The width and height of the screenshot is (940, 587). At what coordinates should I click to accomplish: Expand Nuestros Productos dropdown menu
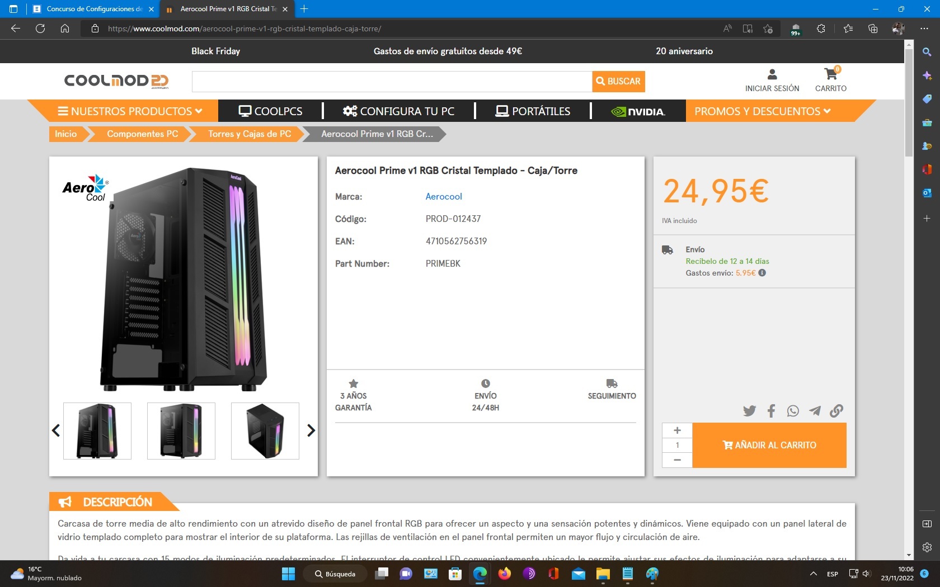click(130, 111)
